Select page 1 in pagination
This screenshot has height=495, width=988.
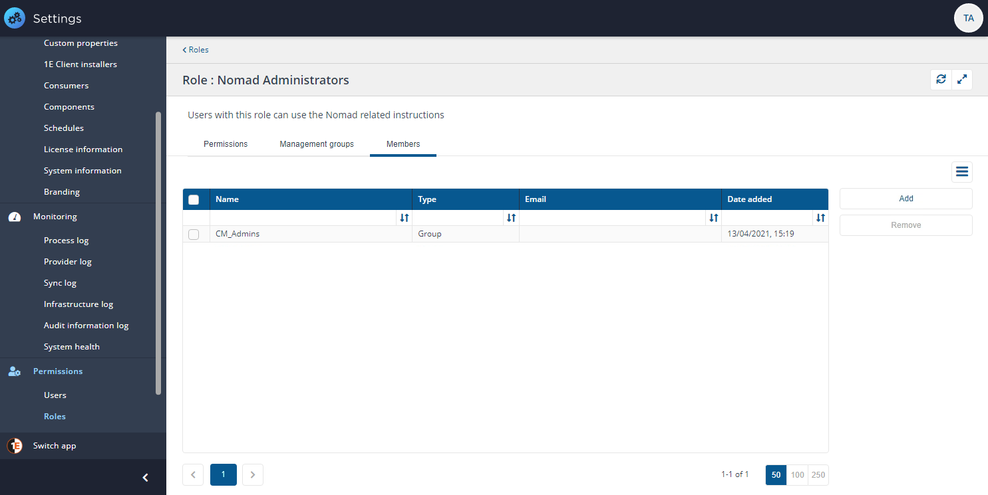pyautogui.click(x=224, y=474)
